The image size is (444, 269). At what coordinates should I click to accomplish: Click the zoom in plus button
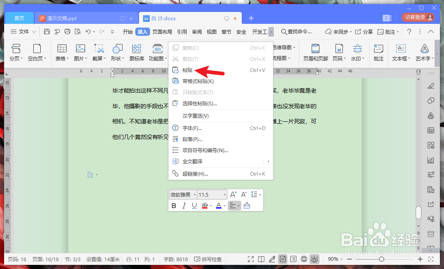420,259
